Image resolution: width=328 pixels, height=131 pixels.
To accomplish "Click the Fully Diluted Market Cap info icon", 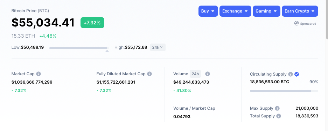I will 149,74.
